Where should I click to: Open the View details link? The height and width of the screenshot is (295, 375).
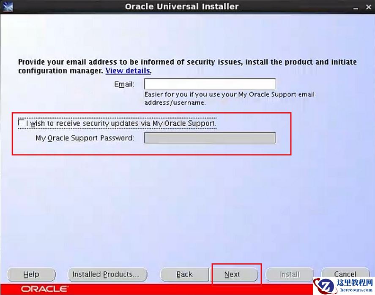[x=128, y=70]
